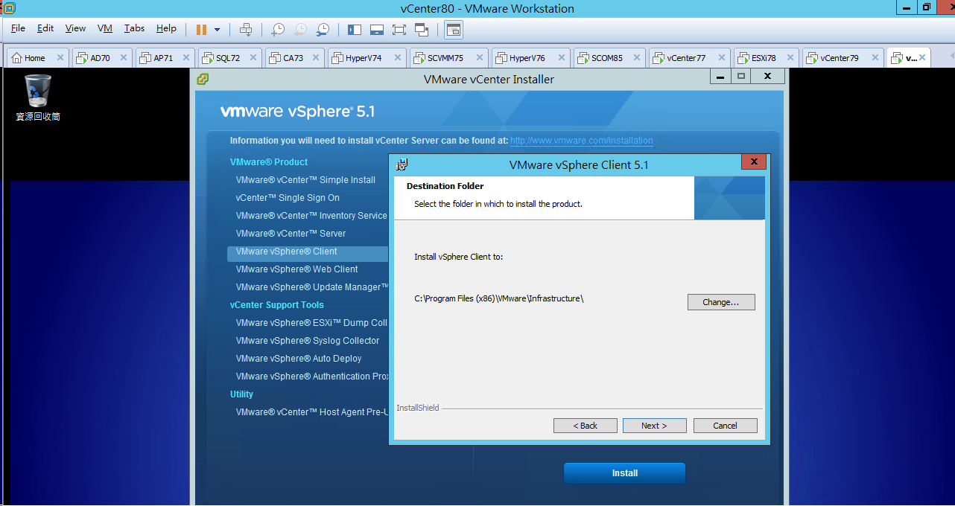Viewport: 955px width, 506px height.
Task: Click Revert to Snapshot toolbar icon
Action: click(300, 30)
